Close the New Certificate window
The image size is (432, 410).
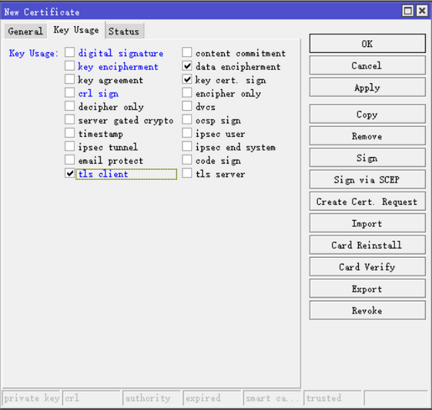click(x=422, y=11)
